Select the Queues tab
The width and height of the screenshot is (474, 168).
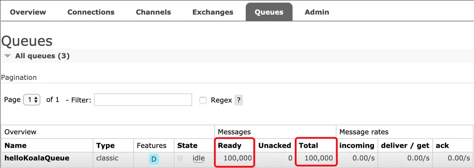pos(269,12)
